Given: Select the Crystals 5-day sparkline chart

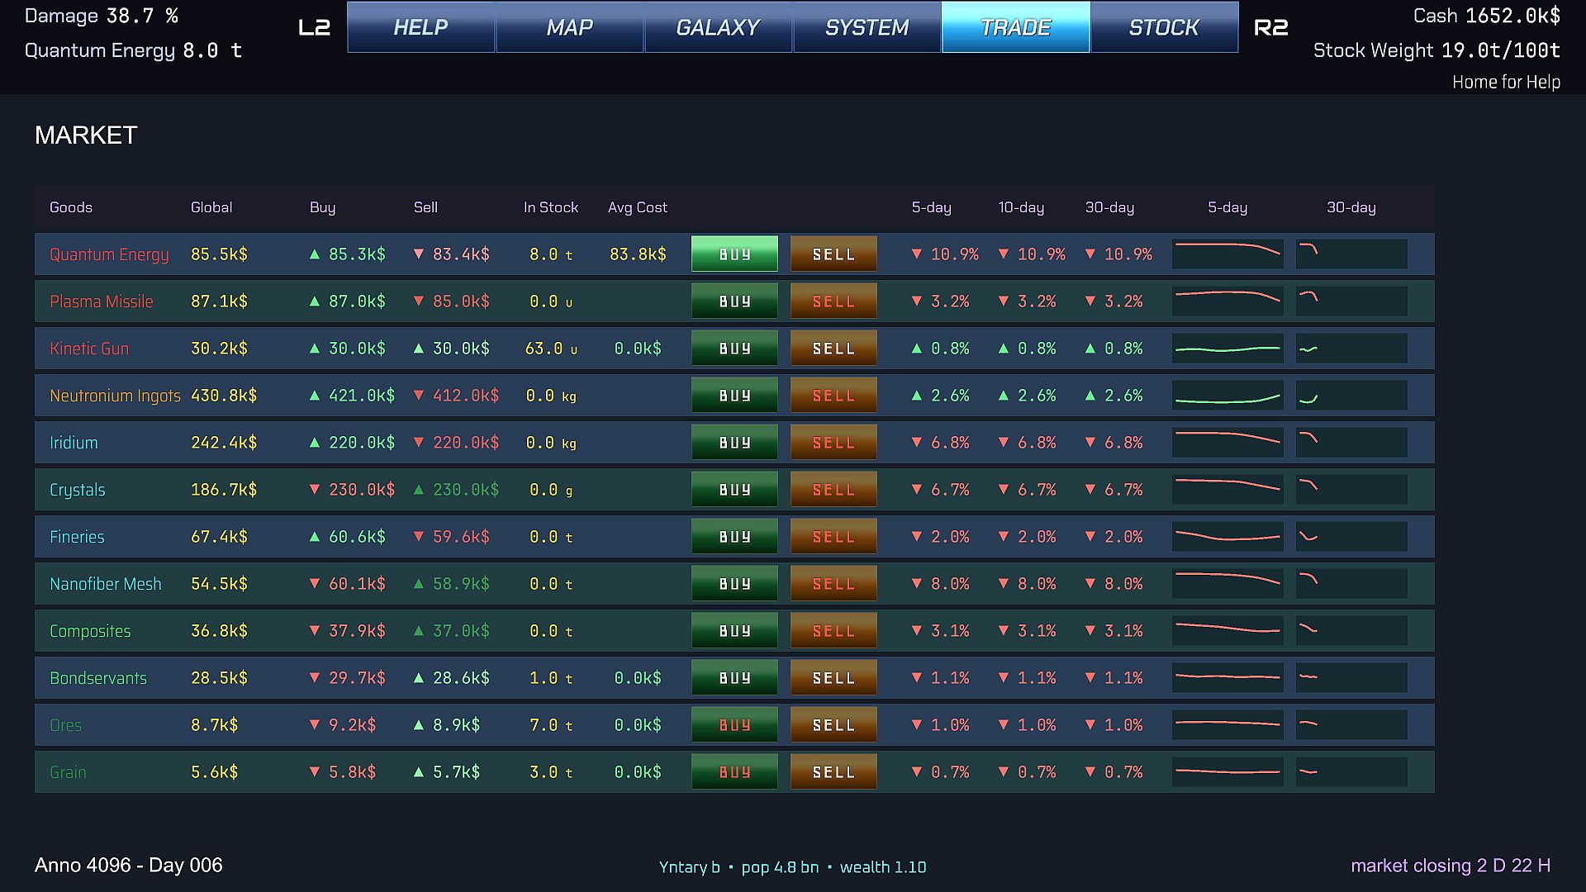Looking at the screenshot, I should pyautogui.click(x=1227, y=489).
